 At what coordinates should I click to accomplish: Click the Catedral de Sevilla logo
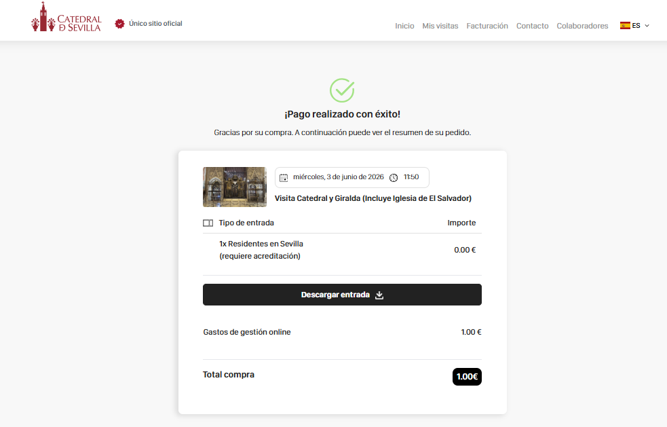tap(66, 18)
